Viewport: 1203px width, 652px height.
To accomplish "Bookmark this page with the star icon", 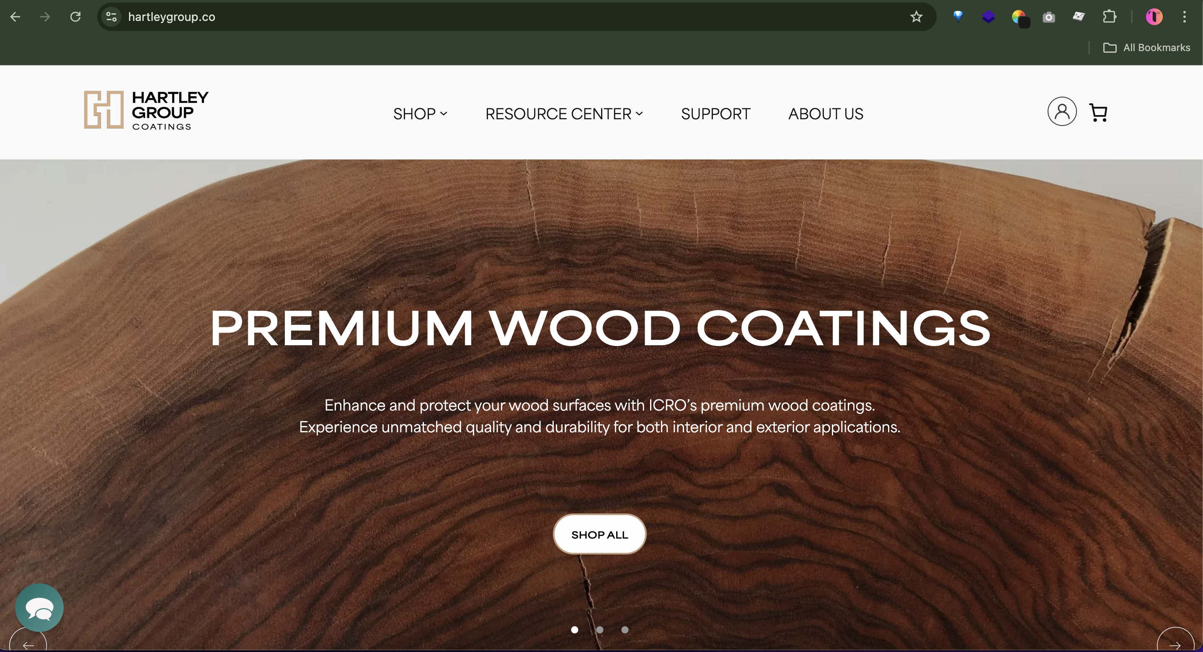I will point(916,17).
